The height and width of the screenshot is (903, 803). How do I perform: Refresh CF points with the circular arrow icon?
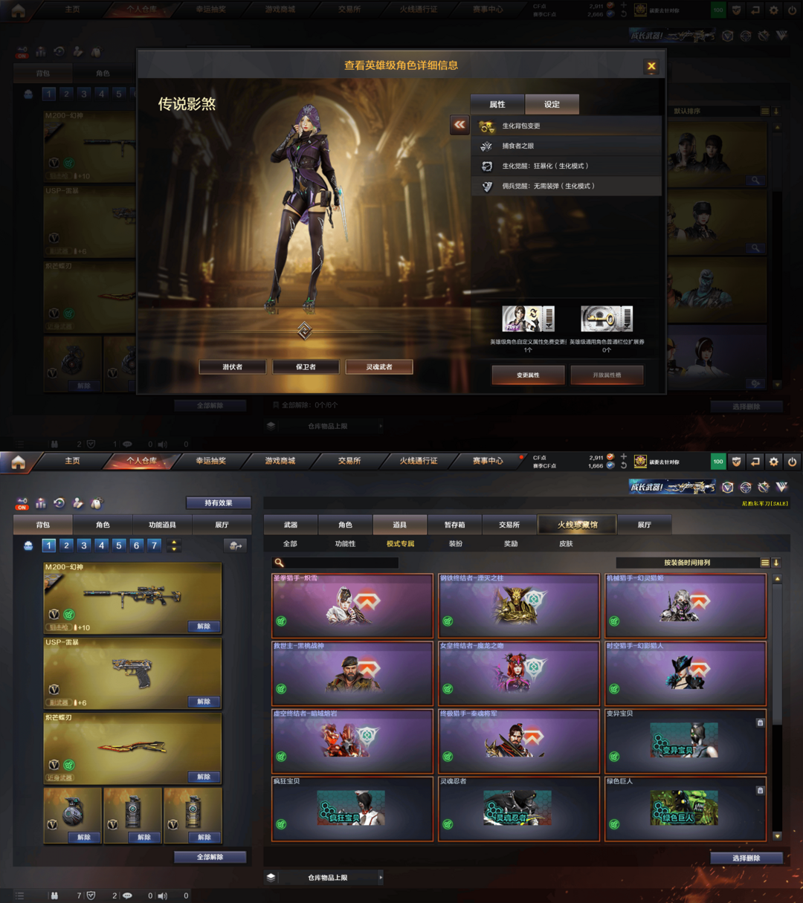(x=623, y=466)
